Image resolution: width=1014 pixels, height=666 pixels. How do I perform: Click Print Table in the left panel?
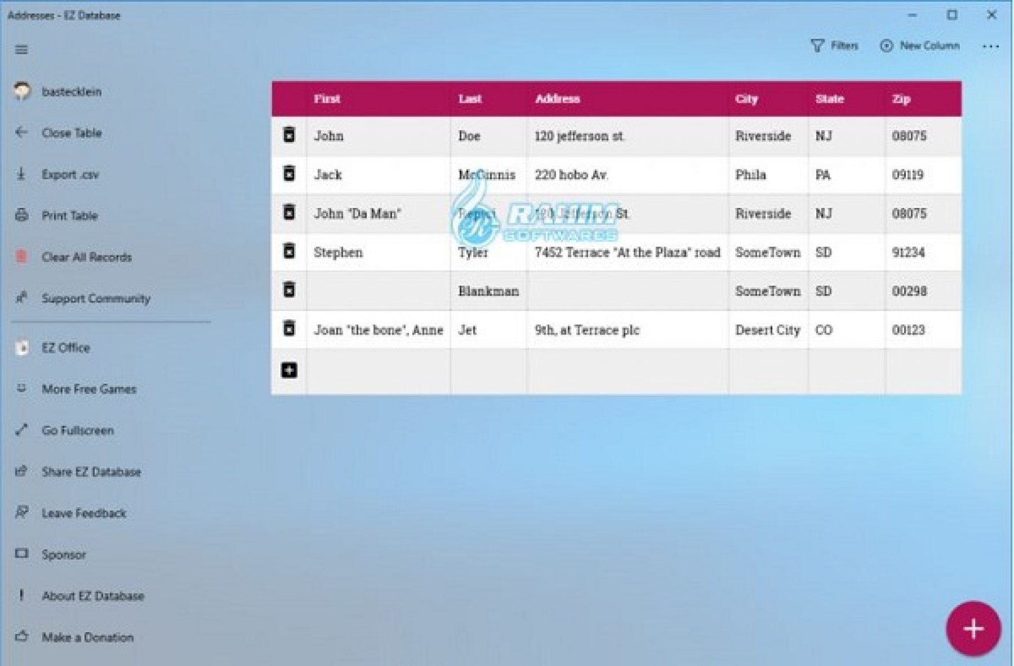click(x=69, y=215)
